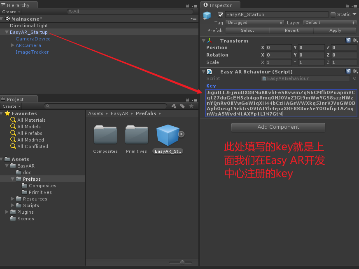Click the prefab cube icon in Inspector
The image size is (359, 269).
point(207,15)
